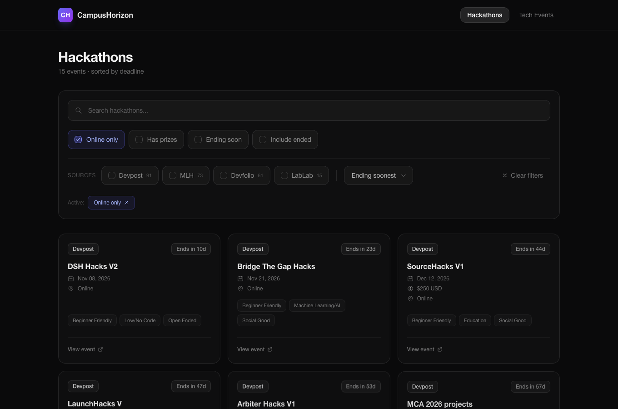
Task: Click Social Good tag on Bridge The Gap Hacks
Action: 256,320
